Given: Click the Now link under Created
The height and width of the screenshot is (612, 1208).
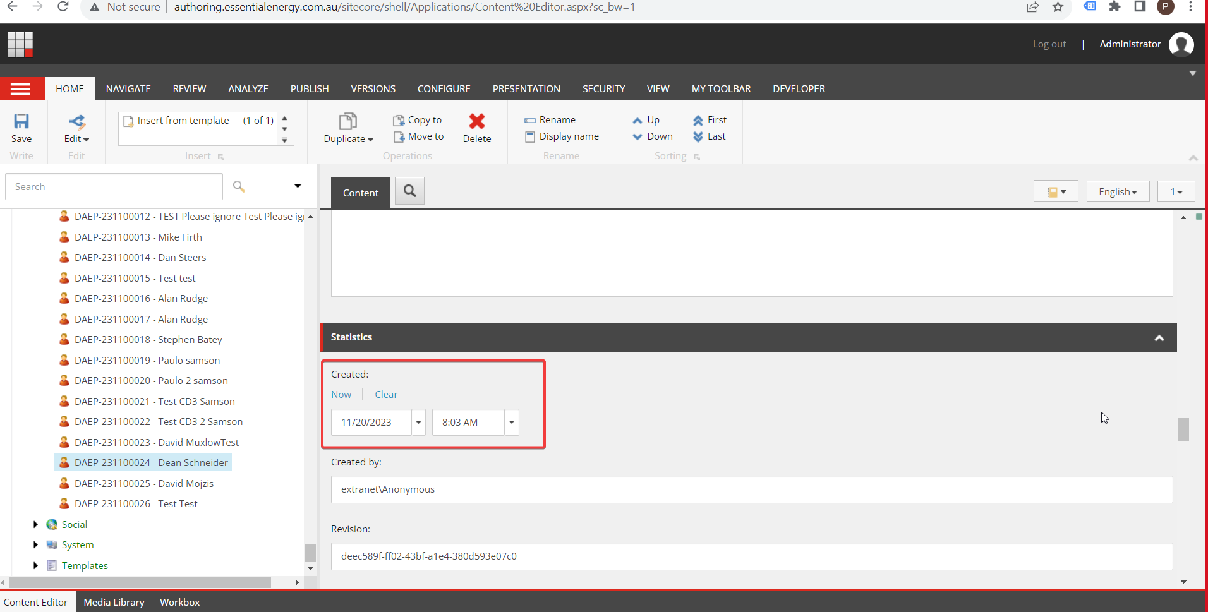Looking at the screenshot, I should pyautogui.click(x=341, y=395).
